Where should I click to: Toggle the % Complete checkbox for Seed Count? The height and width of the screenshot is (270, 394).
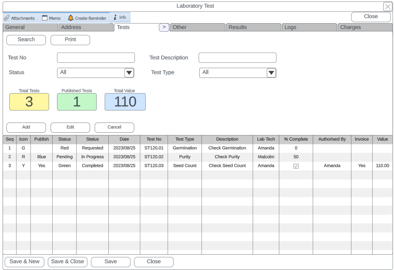tap(296, 166)
